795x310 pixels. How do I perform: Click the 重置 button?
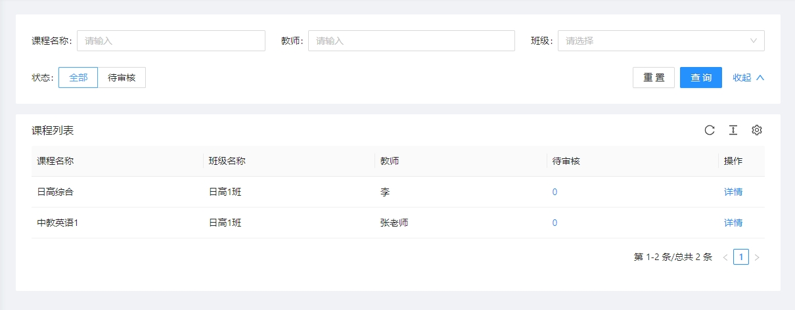tap(654, 77)
